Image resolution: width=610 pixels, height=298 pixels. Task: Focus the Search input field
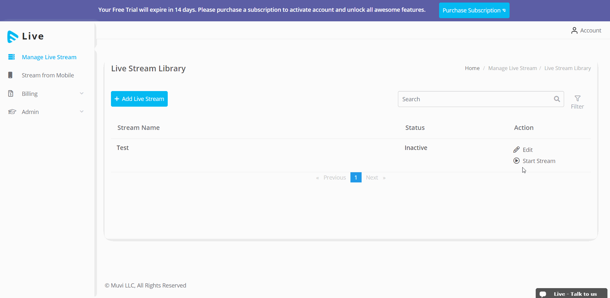point(481,99)
